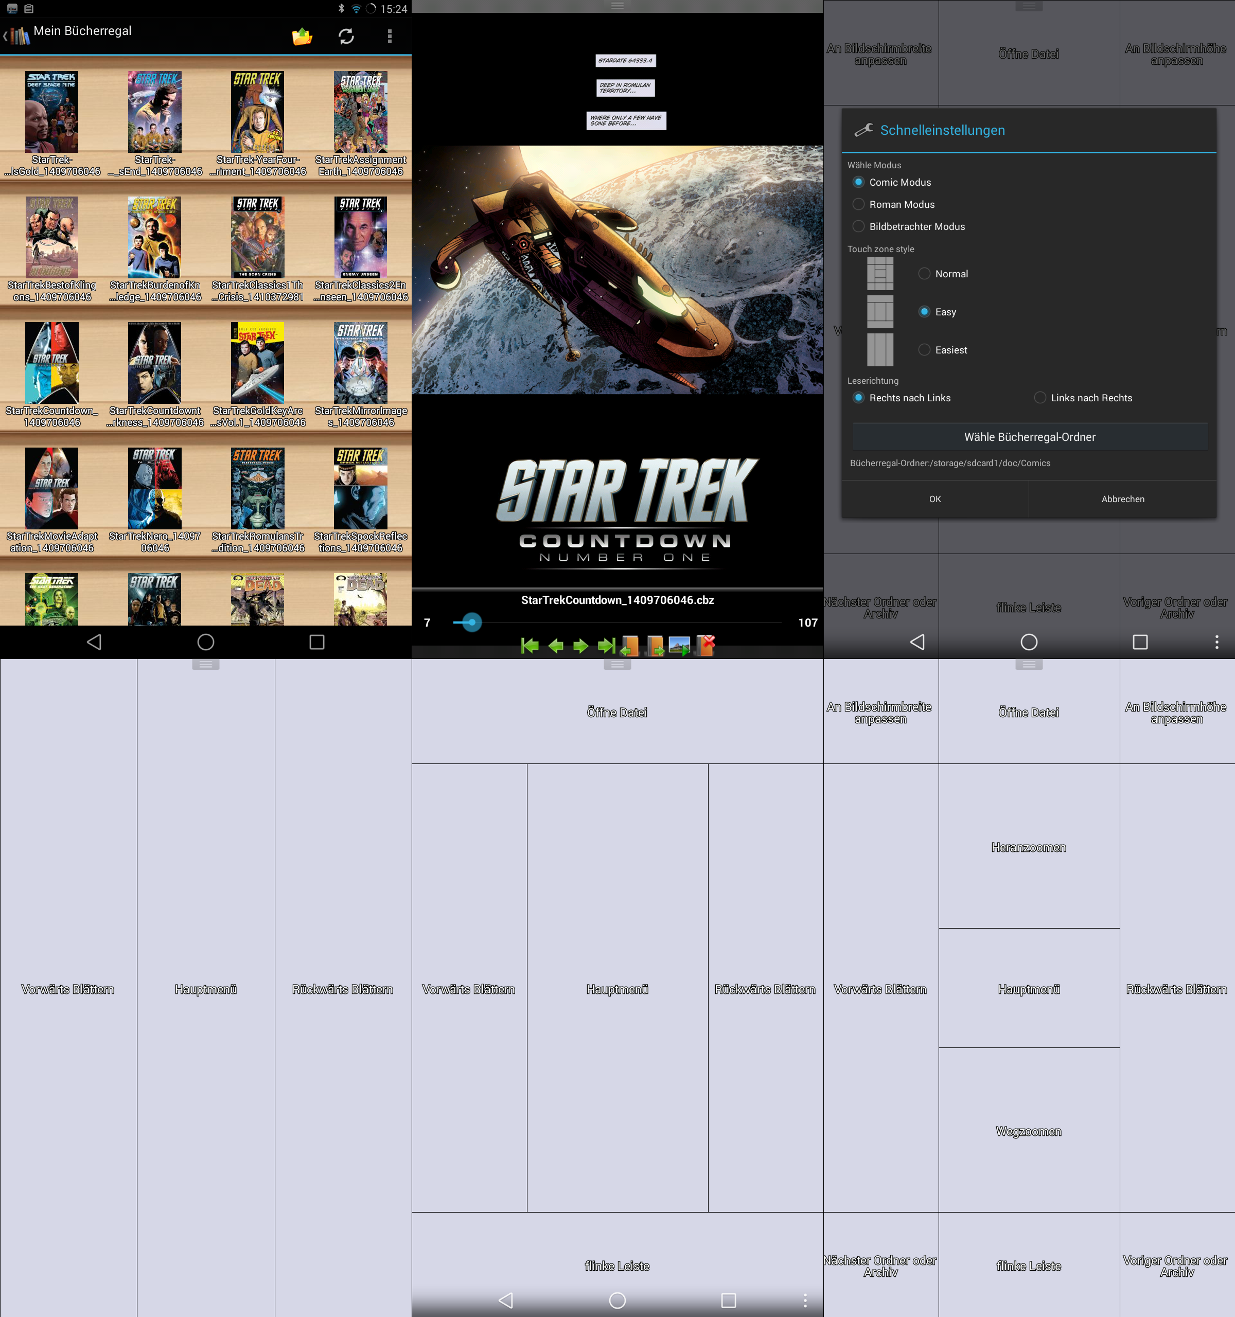Open the StarTrekAssignmentEarth comic
Viewport: 1235px width, 1317px height.
[x=360, y=111]
